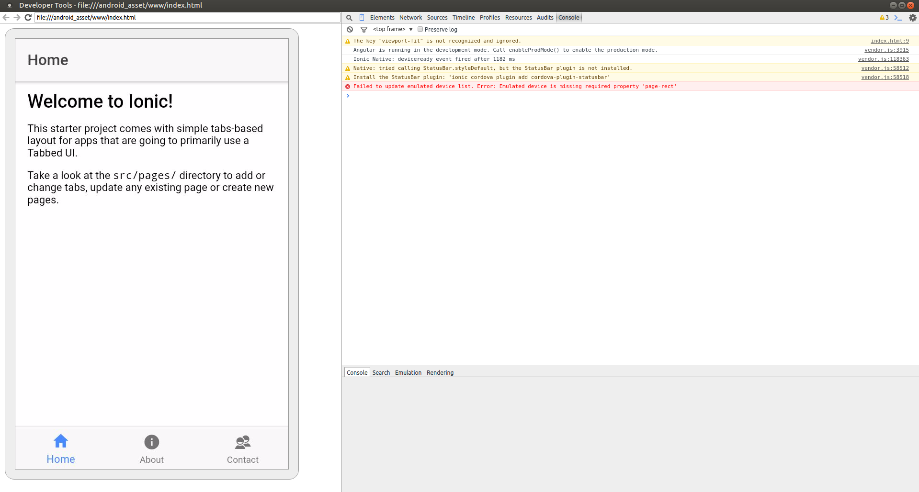Enable the Preserve log checkbox
Viewport: 919px width, 492px height.
point(420,29)
